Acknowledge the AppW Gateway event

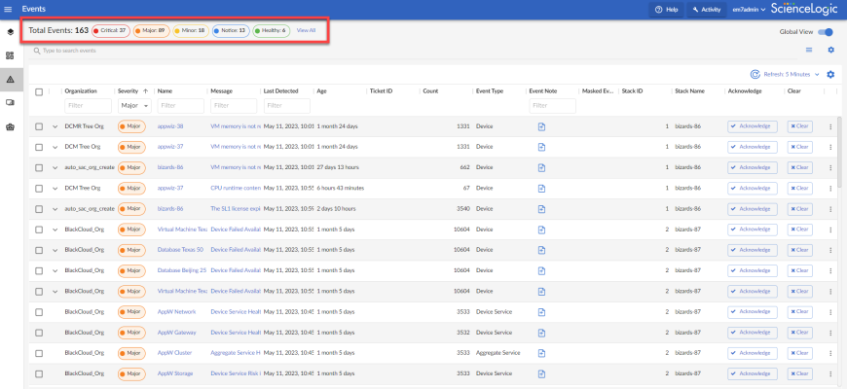[752, 332]
